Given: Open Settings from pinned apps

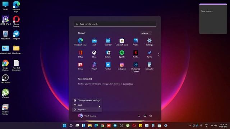Looking at the screenshot, I should pos(149,42).
